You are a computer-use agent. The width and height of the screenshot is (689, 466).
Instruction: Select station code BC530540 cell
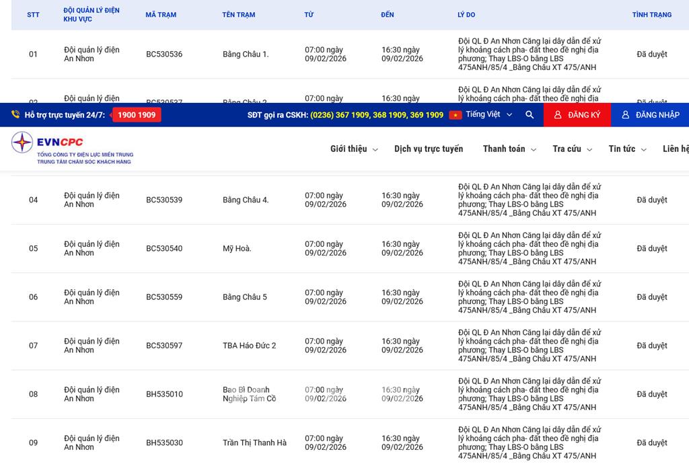[164, 249]
